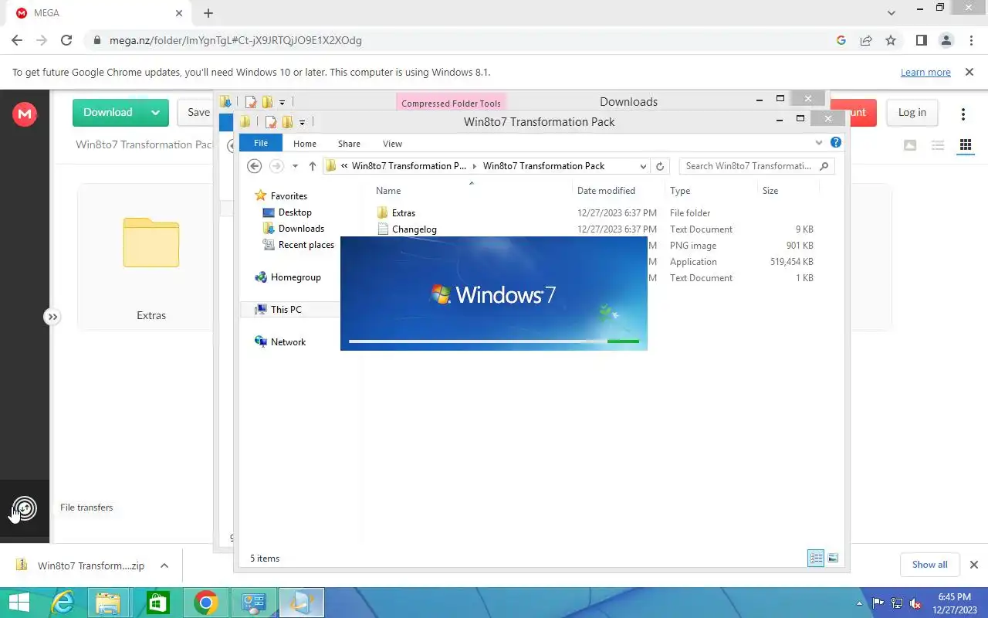Sort by the Size column header
Screen dimensions: 988x618
[787, 191]
